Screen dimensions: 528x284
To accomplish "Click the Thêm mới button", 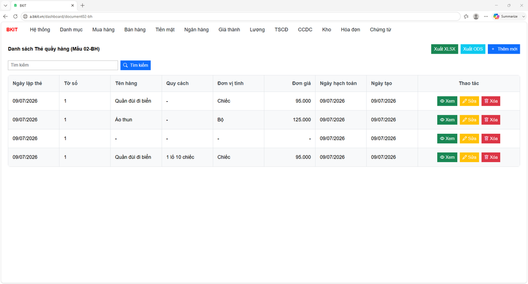I will coord(504,49).
